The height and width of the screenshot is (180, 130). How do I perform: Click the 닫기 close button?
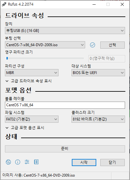click(112, 162)
